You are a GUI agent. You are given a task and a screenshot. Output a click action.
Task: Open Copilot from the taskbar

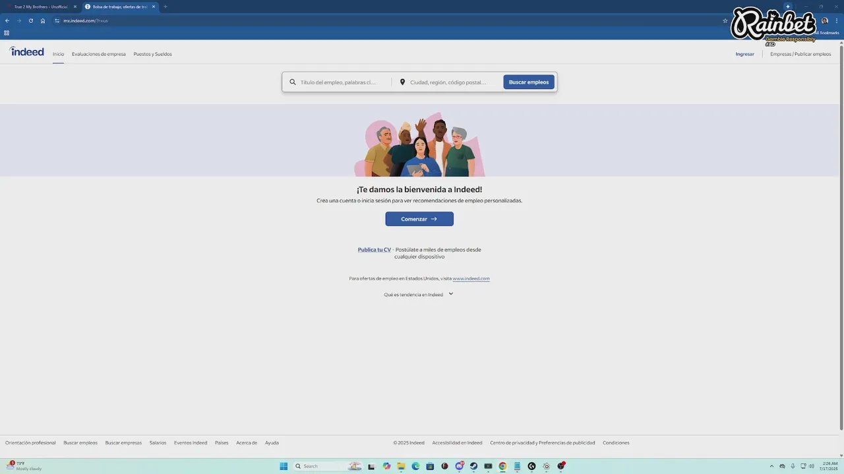386,466
